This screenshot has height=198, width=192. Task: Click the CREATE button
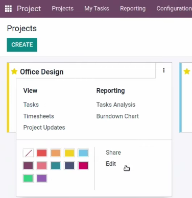click(22, 45)
